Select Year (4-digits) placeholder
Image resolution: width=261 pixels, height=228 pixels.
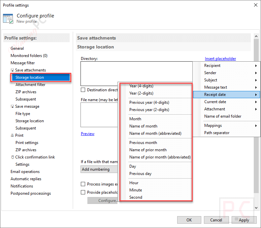point(141,86)
